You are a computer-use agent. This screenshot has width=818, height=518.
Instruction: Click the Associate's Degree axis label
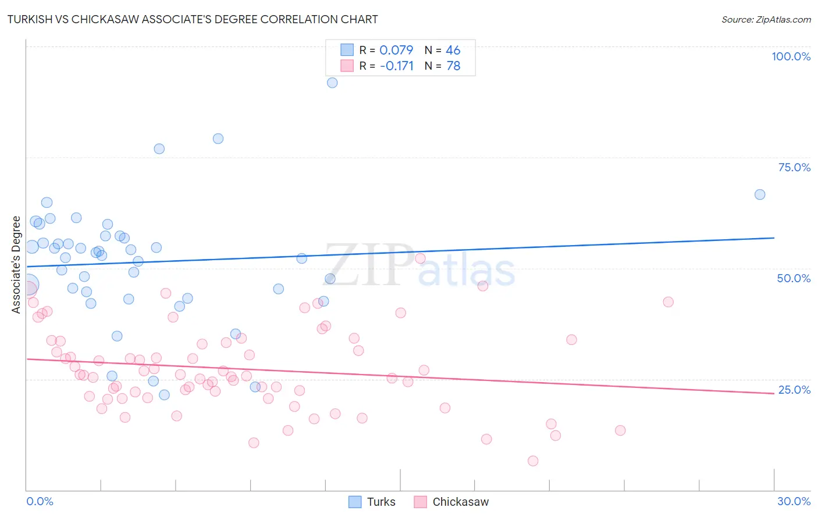(x=16, y=265)
